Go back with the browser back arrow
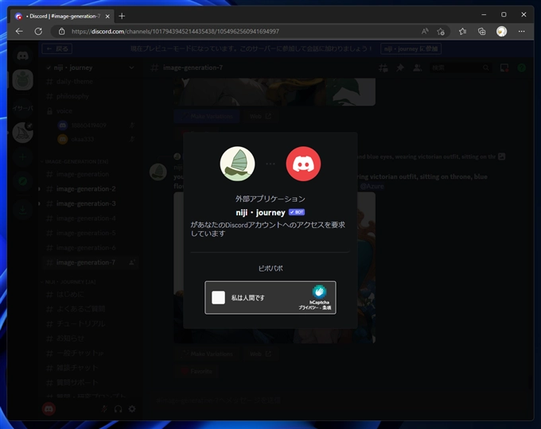The image size is (541, 429). coord(19,31)
